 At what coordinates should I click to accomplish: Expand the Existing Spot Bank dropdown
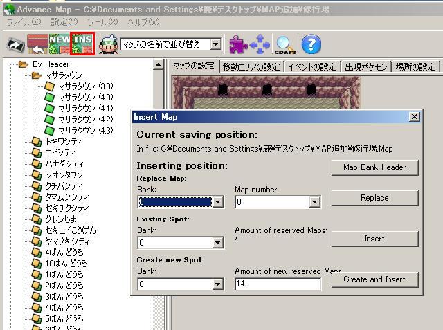coord(218,243)
